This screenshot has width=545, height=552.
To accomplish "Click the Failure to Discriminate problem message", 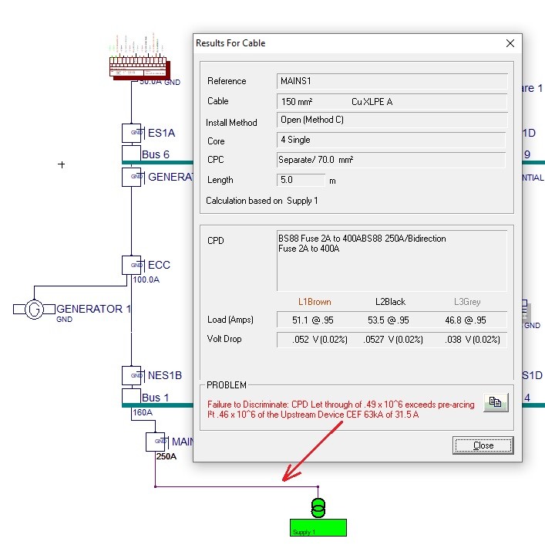I will pyautogui.click(x=341, y=409).
